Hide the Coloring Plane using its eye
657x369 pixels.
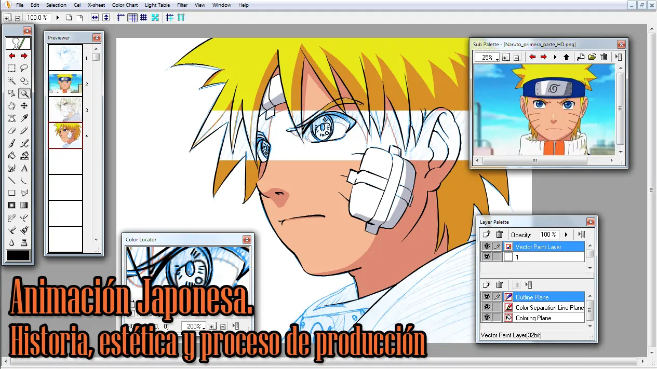click(487, 318)
